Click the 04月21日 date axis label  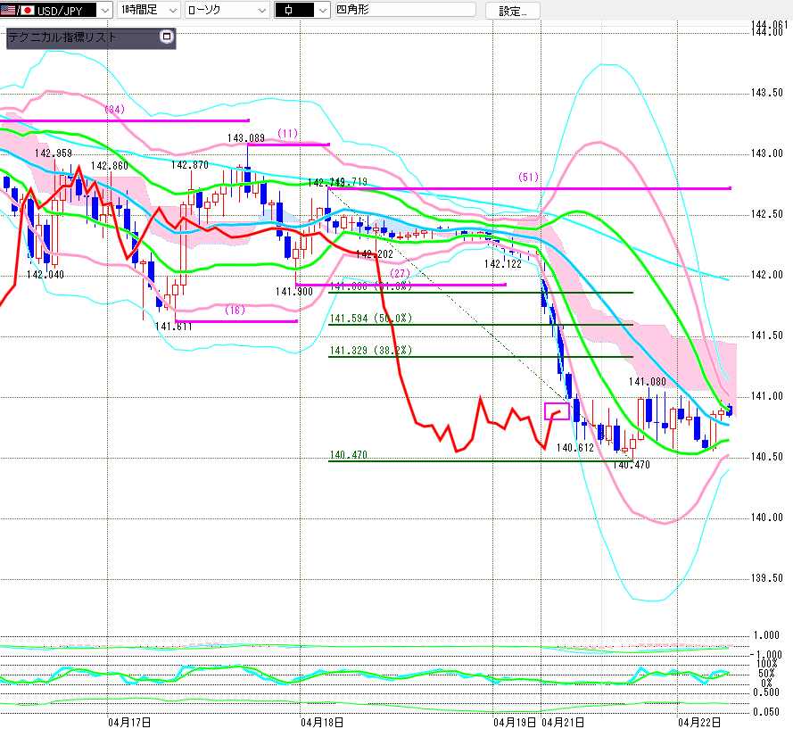click(x=563, y=723)
